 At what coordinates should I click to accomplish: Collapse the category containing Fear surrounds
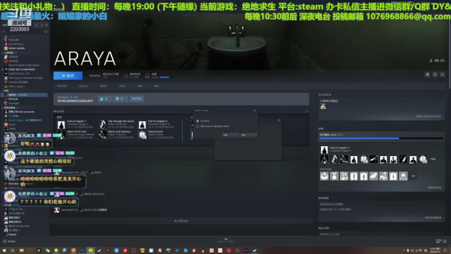pyautogui.click(x=3, y=107)
